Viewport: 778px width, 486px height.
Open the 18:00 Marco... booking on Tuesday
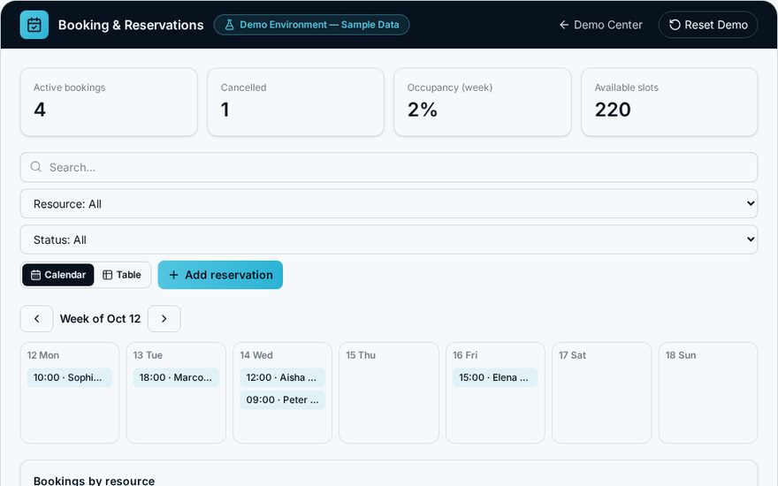(x=176, y=377)
